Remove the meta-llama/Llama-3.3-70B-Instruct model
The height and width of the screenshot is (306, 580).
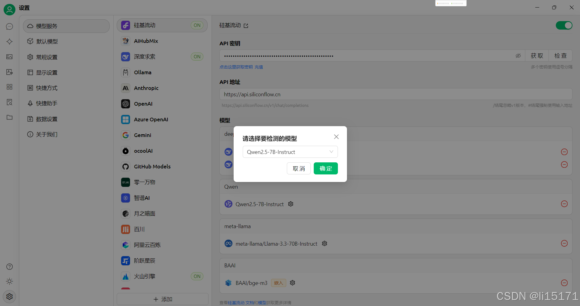tap(564, 244)
